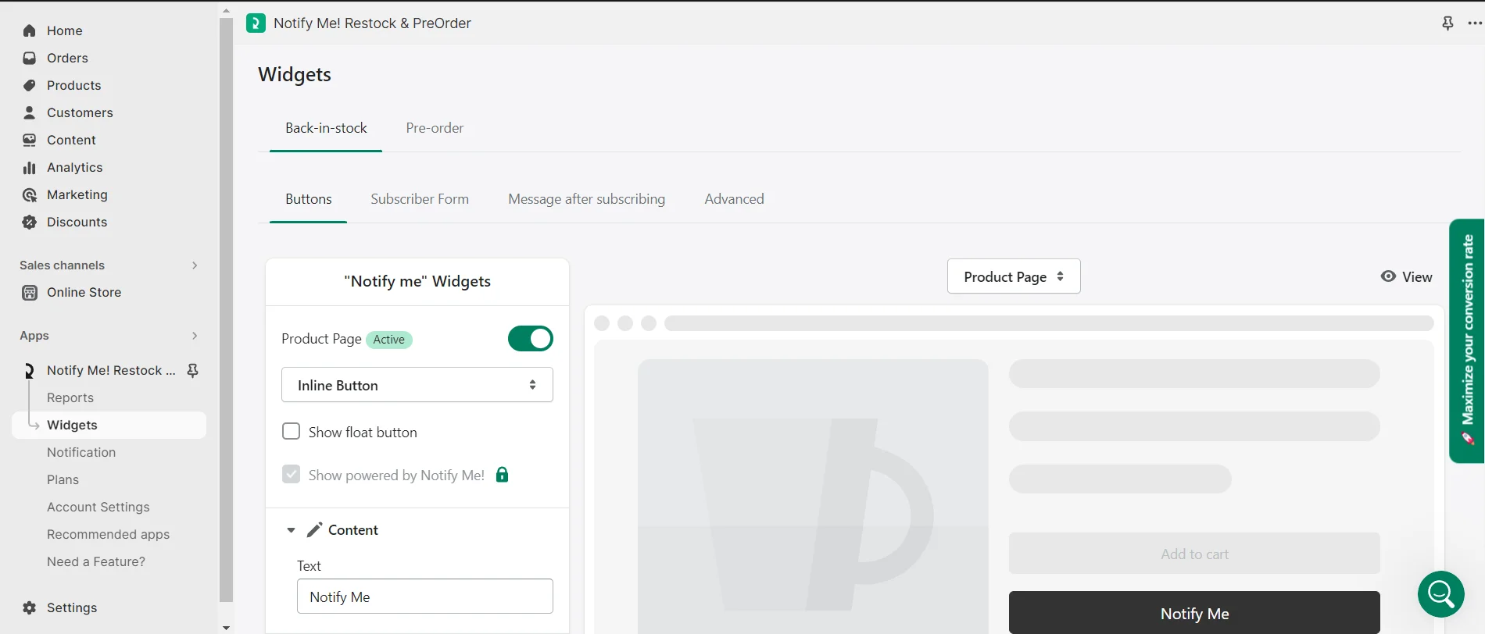
Task: Click the Add to cart preview button
Action: [1194, 554]
